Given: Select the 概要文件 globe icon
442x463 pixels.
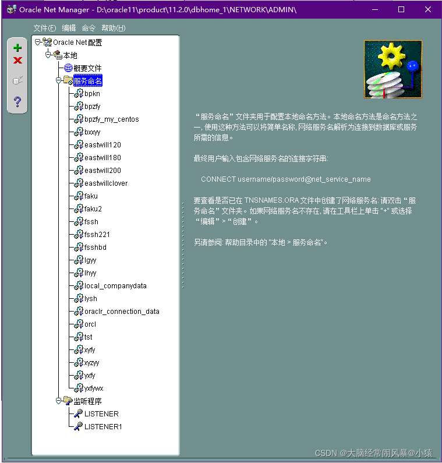Looking at the screenshot, I should (68, 68).
